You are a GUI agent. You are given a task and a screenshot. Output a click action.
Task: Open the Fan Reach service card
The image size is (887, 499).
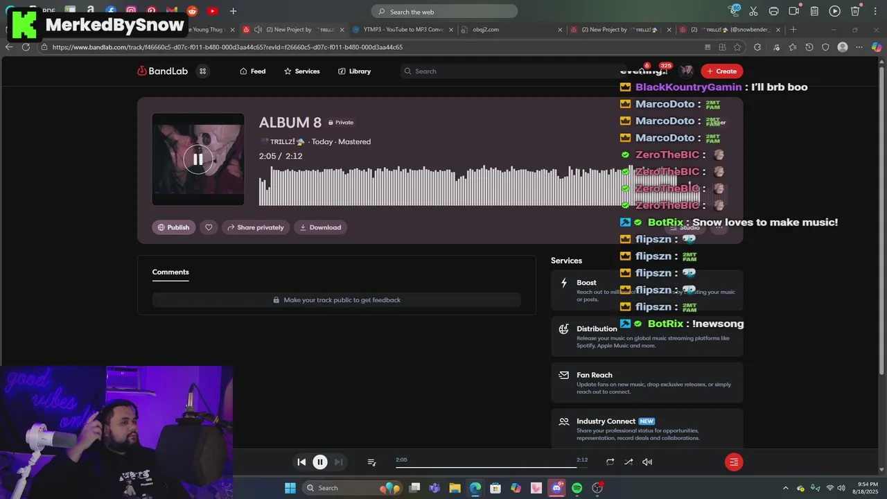(x=647, y=383)
